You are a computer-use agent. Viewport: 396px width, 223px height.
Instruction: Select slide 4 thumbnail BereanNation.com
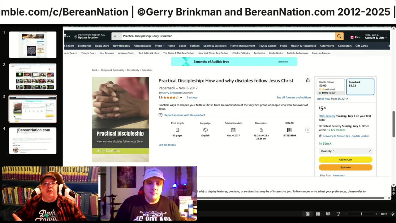[33, 141]
